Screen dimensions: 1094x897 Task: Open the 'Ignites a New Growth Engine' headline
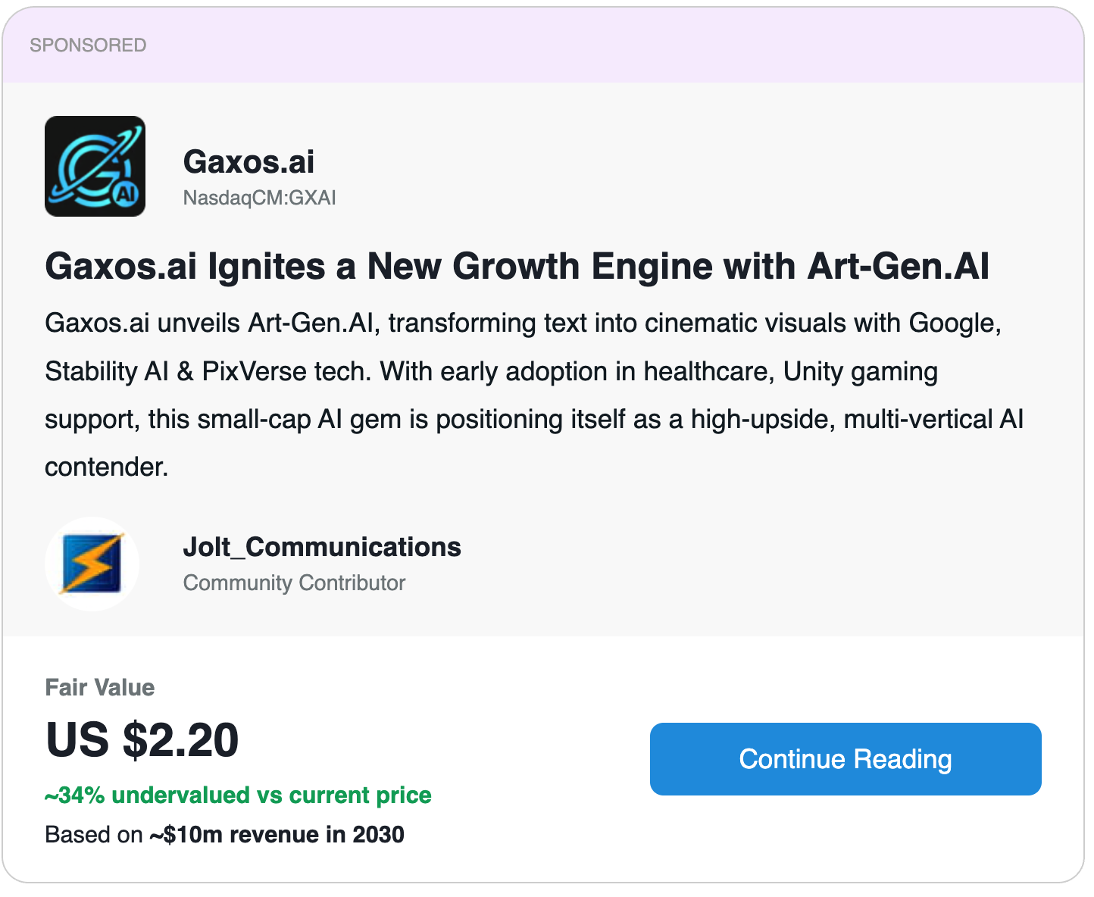517,267
